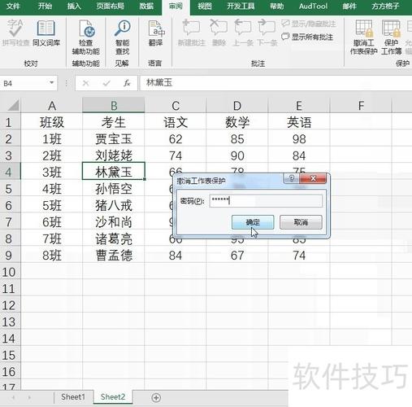Close the Unprotect Sheet dialog
The image size is (412, 407).
point(313,178)
